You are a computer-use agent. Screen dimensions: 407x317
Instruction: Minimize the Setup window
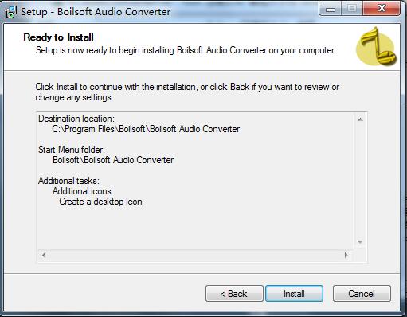coord(331,9)
